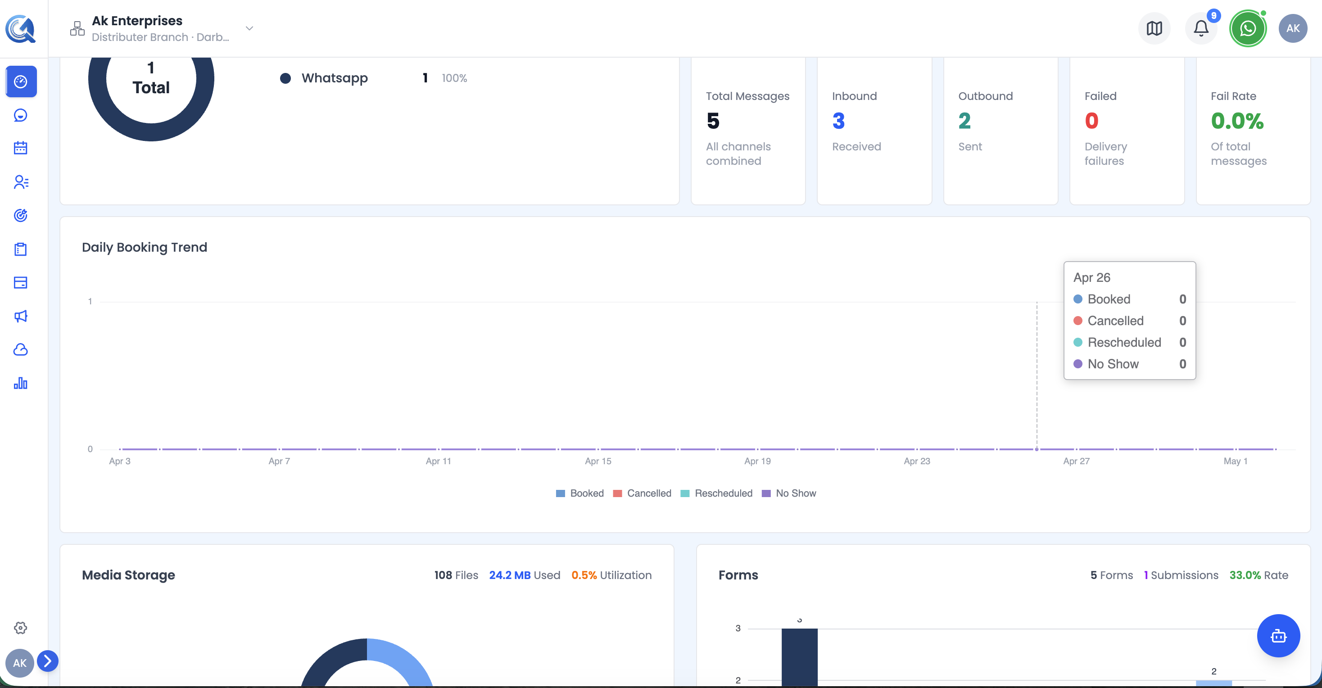Click the 5 Forms count

(1112, 575)
